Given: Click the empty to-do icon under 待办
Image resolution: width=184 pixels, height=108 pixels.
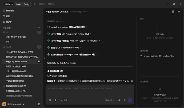Looking at the screenshot, I should point(159,29).
